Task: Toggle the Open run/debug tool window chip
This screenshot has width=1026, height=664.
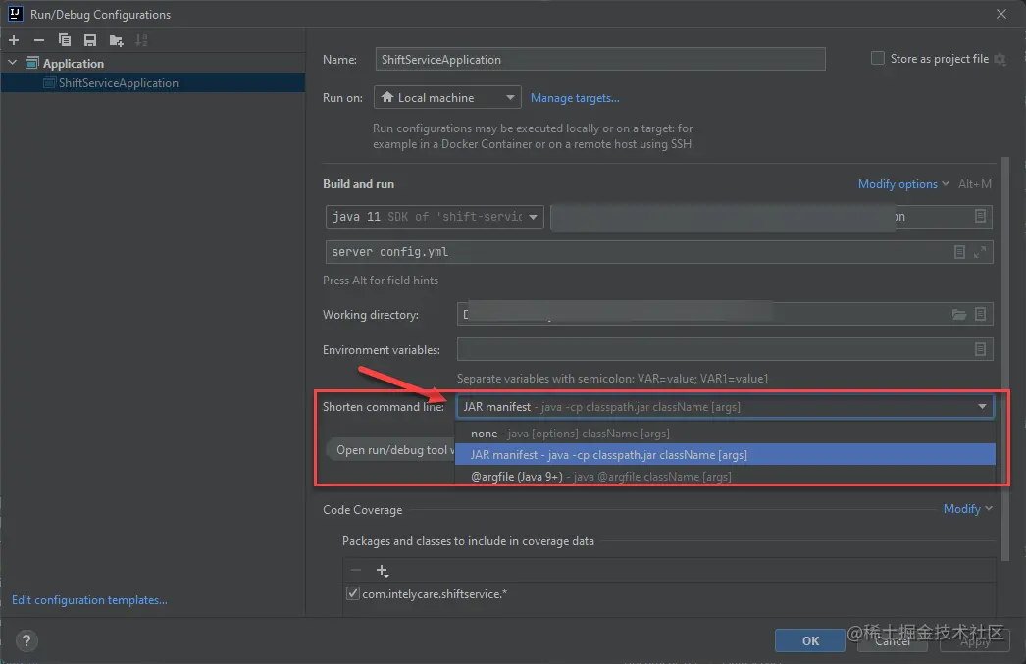Action: 390,450
